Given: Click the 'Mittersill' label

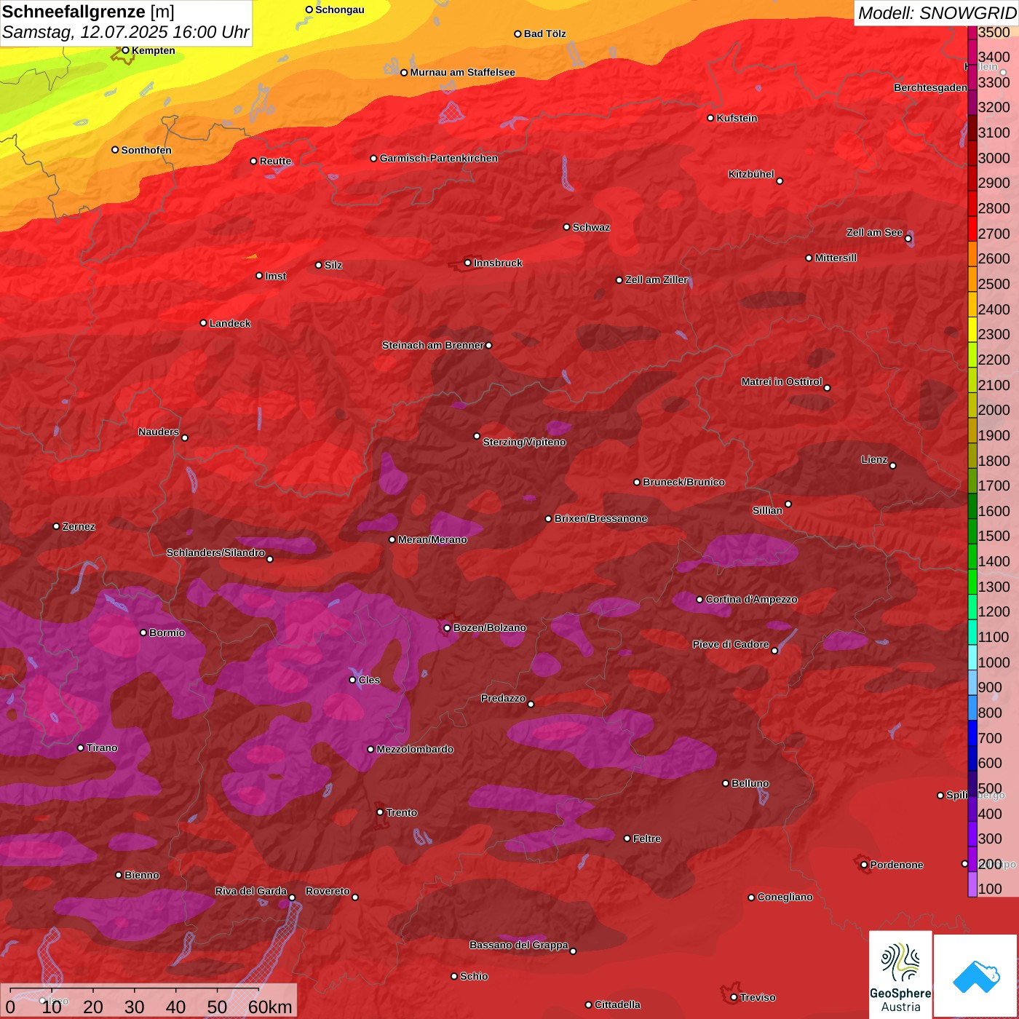Looking at the screenshot, I should pos(836,258).
